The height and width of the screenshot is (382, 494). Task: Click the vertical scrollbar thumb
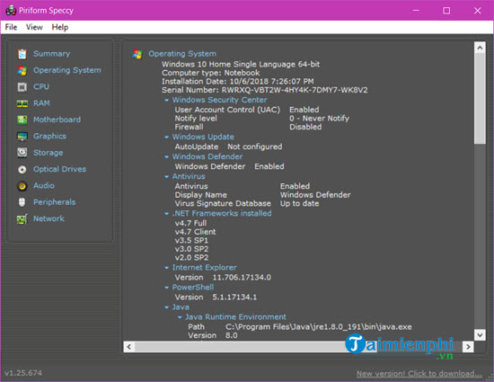480,99
